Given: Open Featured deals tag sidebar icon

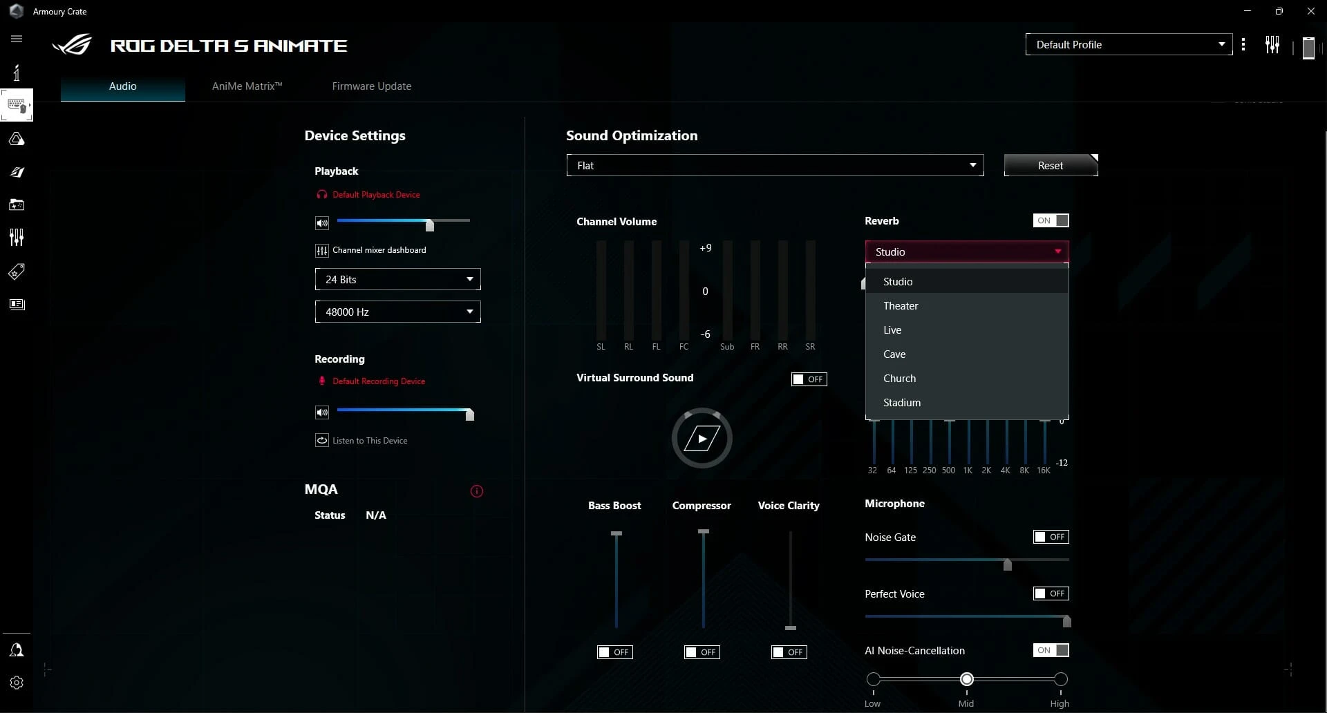Looking at the screenshot, I should click(17, 272).
